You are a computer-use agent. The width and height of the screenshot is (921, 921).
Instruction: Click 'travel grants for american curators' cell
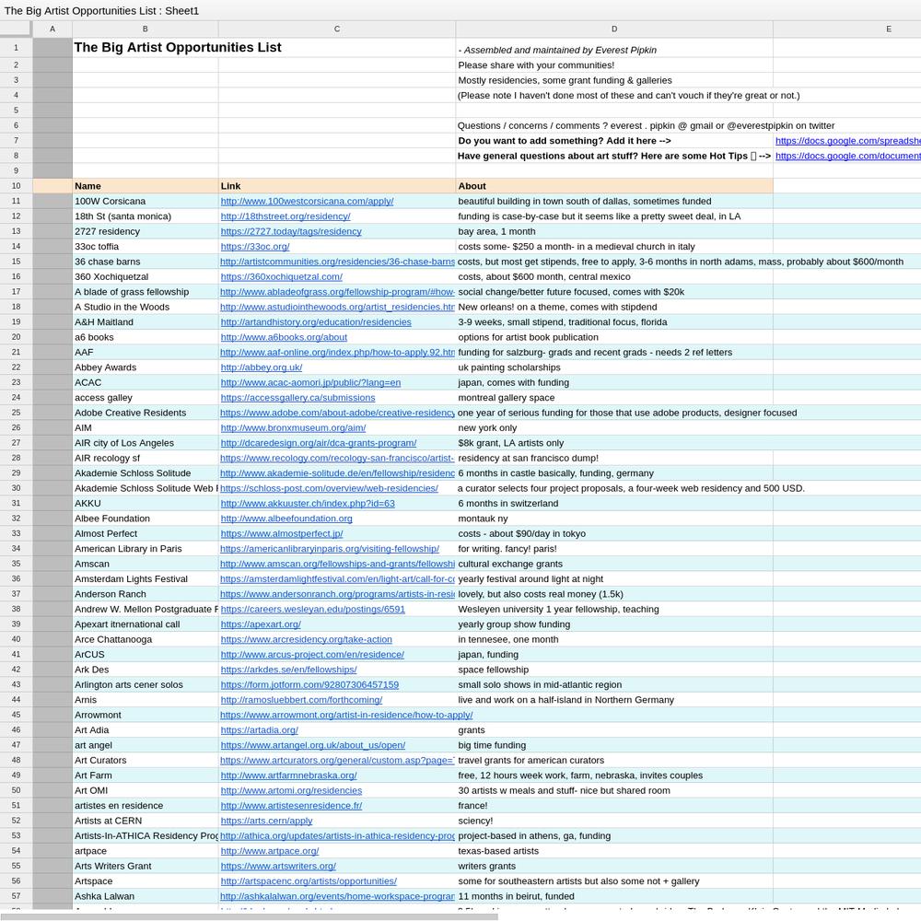614,760
